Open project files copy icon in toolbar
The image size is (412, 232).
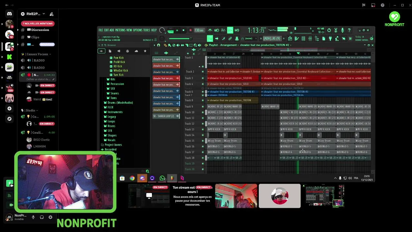coord(323,39)
